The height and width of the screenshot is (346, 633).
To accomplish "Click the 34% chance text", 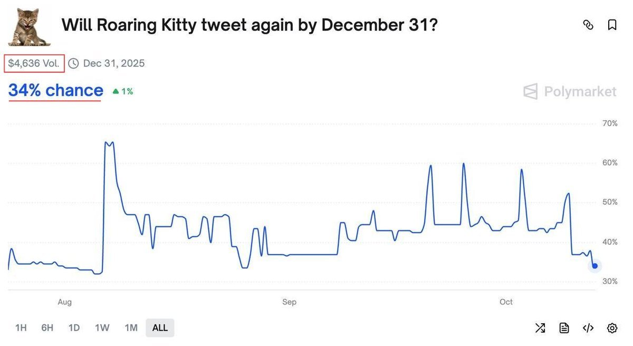I will (55, 91).
